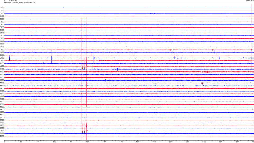Click the 16m tick label on x-axis
Viewport: 254px width, 143px height.
pyautogui.click(x=138, y=142)
